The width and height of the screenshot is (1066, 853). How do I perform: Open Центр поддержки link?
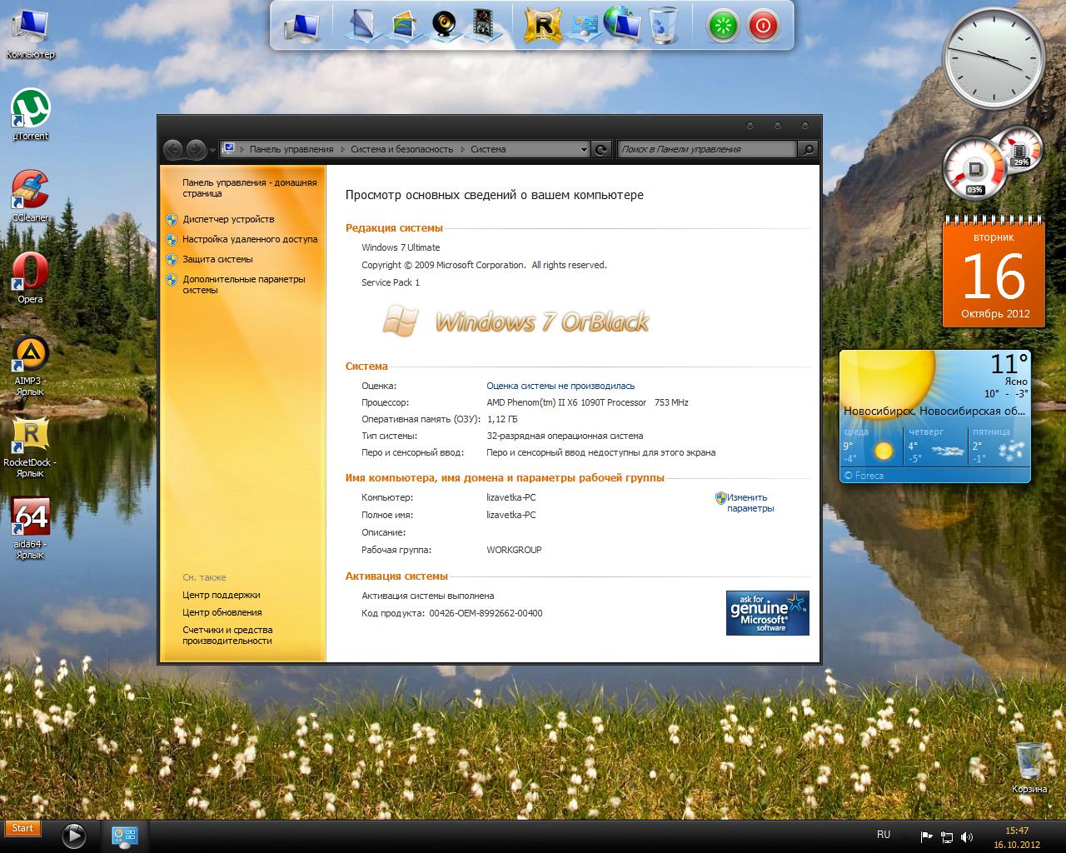[221, 595]
